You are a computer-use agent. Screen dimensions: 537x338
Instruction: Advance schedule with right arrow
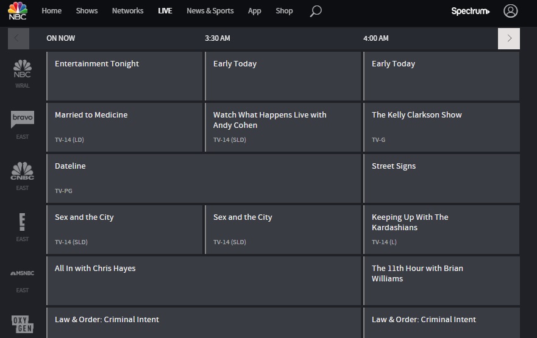click(508, 38)
